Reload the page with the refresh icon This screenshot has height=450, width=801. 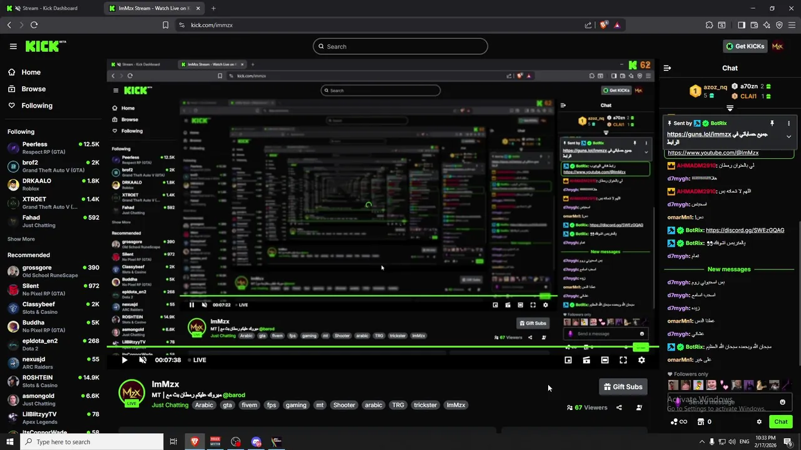(34, 25)
